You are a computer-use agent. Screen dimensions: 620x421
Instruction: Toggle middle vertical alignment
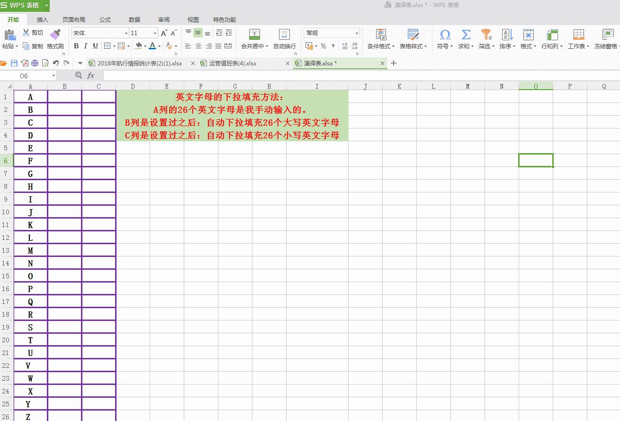tap(198, 33)
